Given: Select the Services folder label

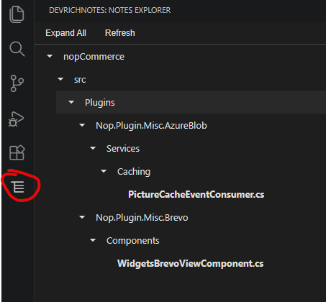Looking at the screenshot, I should (x=123, y=149).
